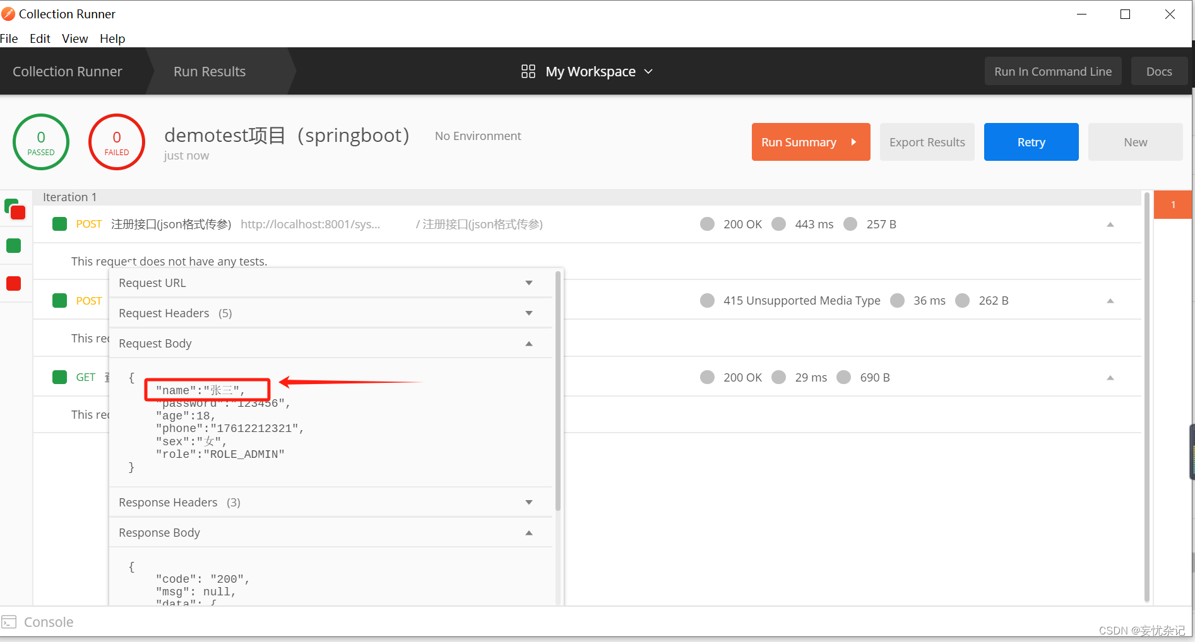
Task: Retry the collection run
Action: click(1031, 142)
